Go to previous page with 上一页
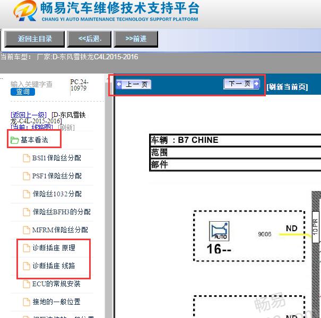 click(x=134, y=84)
